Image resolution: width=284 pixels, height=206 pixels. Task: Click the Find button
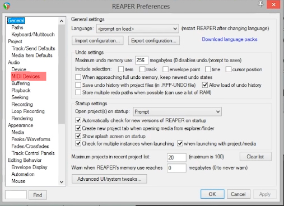[x=38, y=195]
